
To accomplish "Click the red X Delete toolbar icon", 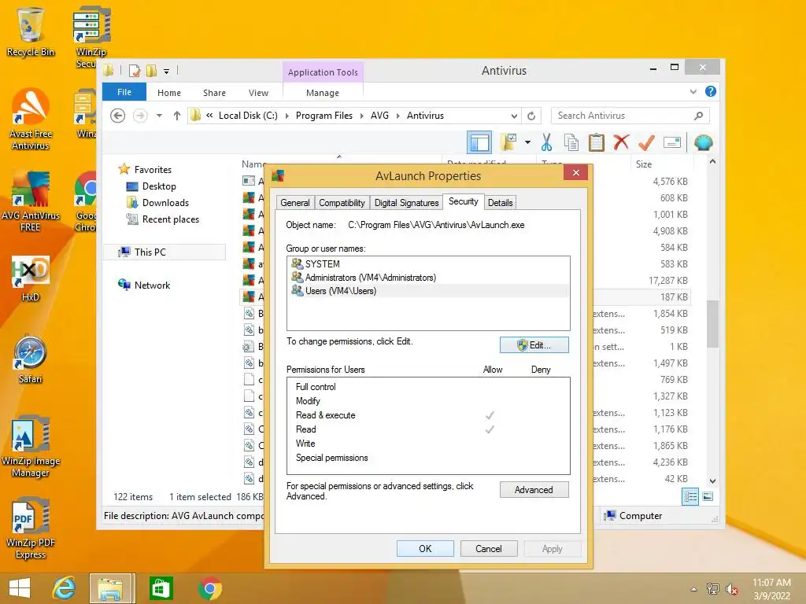I will [x=622, y=142].
